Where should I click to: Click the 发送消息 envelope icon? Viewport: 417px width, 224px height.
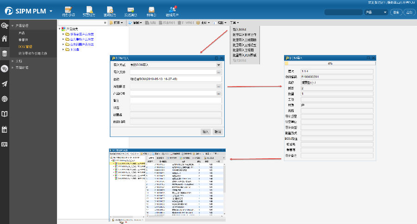coord(131,10)
